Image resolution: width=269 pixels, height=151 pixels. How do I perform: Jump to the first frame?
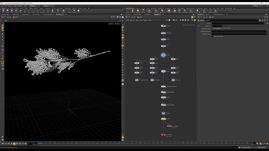3,143
